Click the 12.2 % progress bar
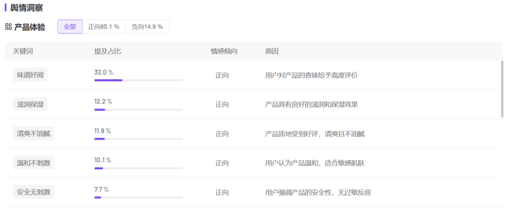 pos(138,110)
